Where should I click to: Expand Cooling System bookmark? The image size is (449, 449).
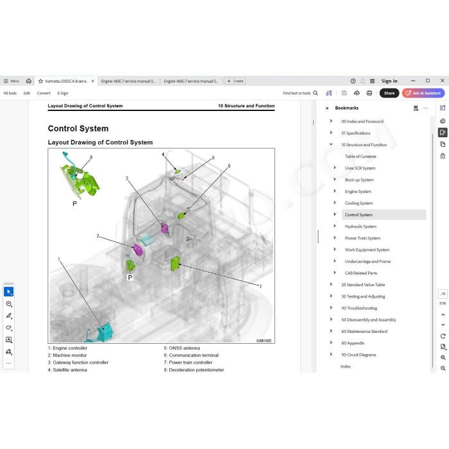334,203
